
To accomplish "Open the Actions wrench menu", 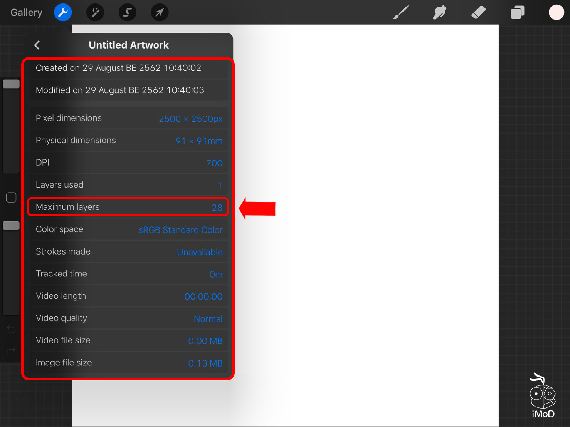I will (x=62, y=12).
